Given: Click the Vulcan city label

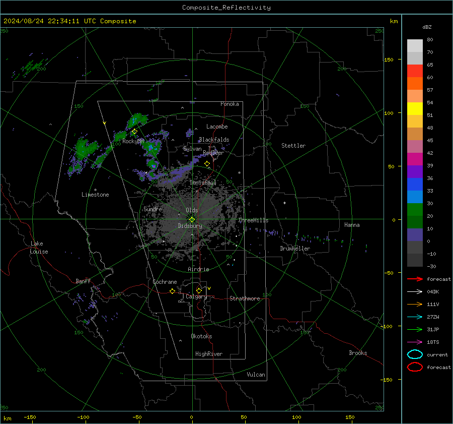Looking at the screenshot, I should [x=256, y=375].
